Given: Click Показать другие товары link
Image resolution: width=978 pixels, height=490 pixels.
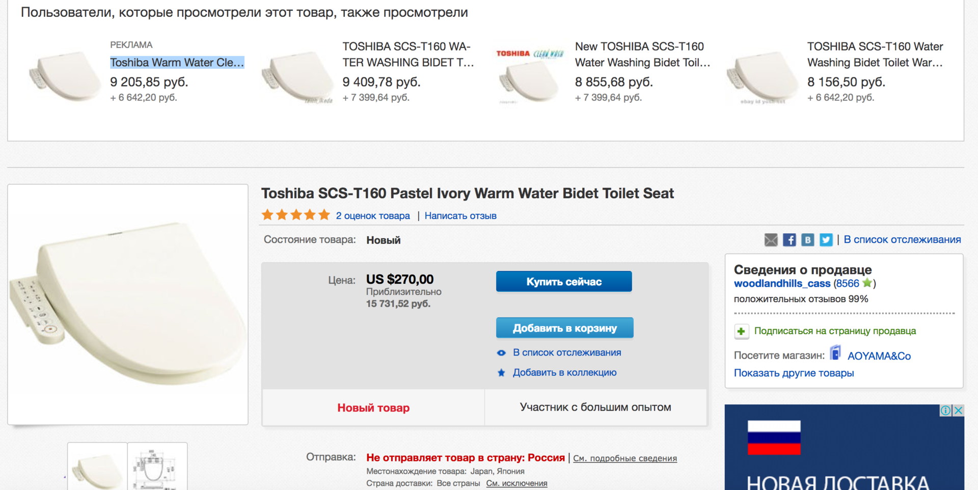Looking at the screenshot, I should [794, 373].
